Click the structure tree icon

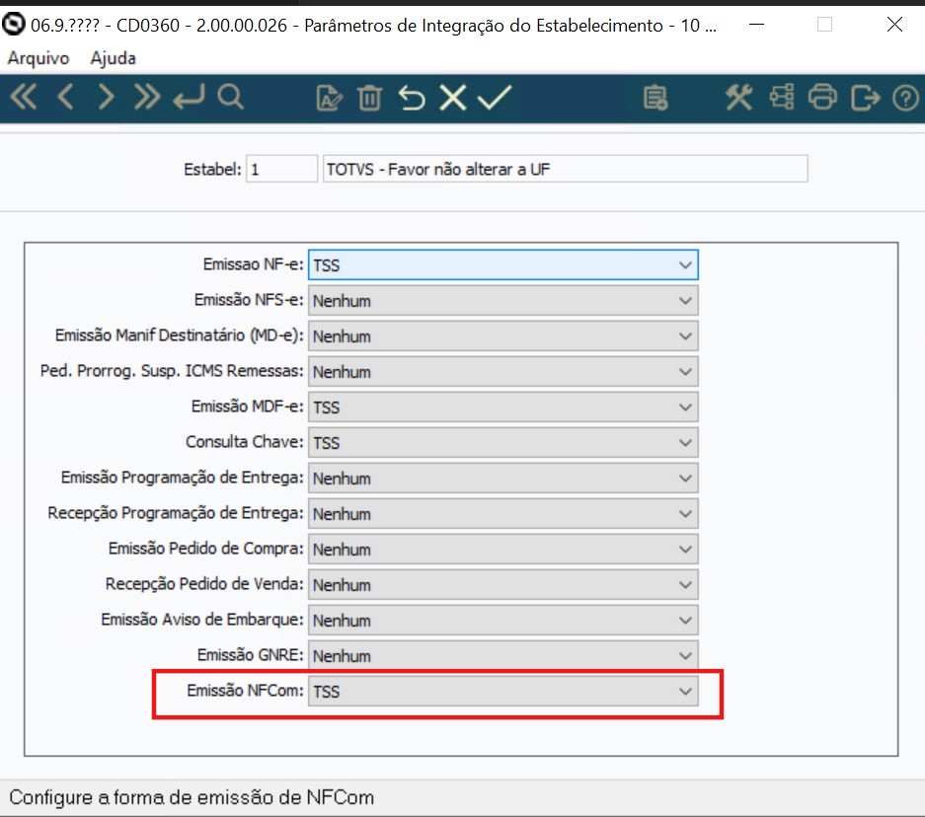pyautogui.click(x=782, y=98)
